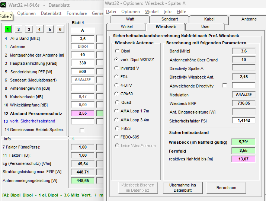Screen dimensions: 266x201
Task: Select the Wiesbeck tab
Action: 166,27
